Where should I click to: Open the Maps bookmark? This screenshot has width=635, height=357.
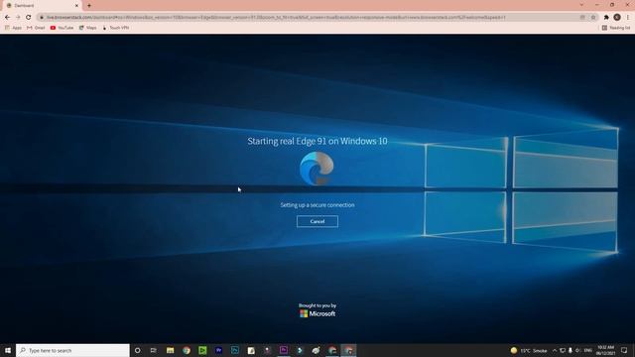click(x=88, y=28)
